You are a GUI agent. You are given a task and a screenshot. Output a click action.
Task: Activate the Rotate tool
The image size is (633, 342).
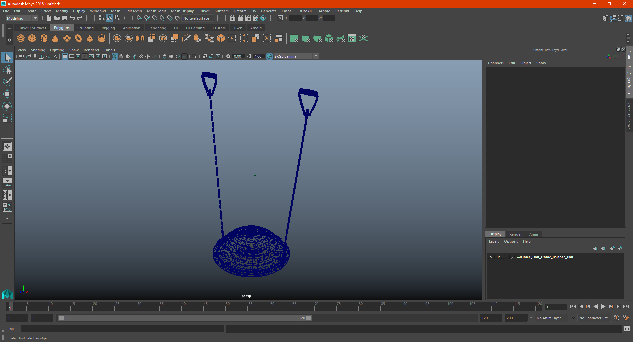point(7,106)
